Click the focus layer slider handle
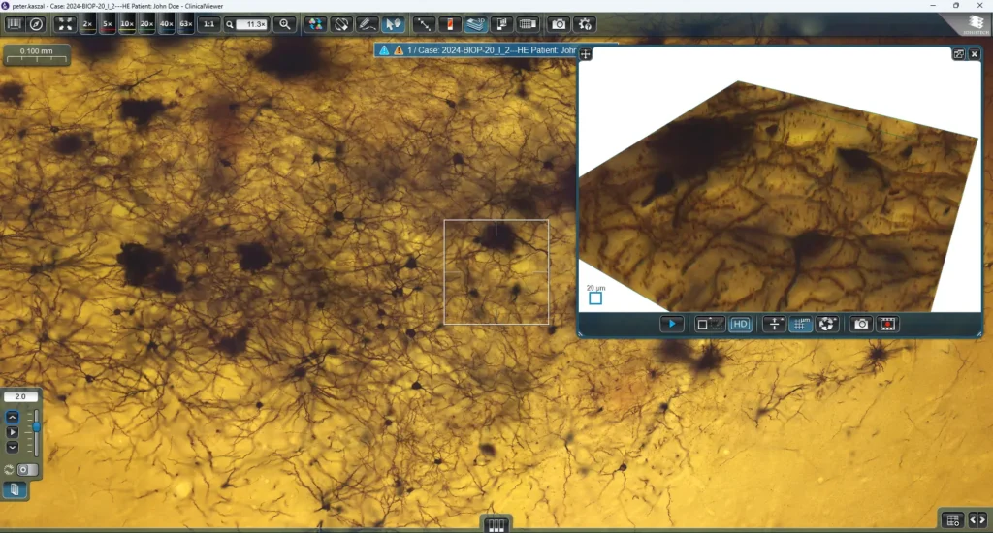Viewport: 993px width, 533px height. (x=37, y=427)
